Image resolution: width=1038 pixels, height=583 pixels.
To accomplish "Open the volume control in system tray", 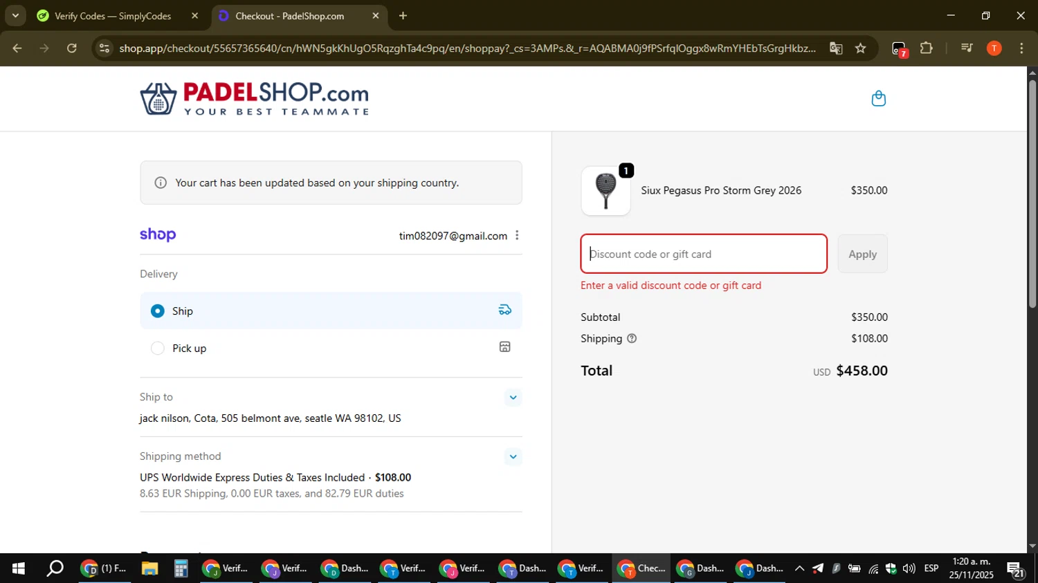I will point(909,568).
